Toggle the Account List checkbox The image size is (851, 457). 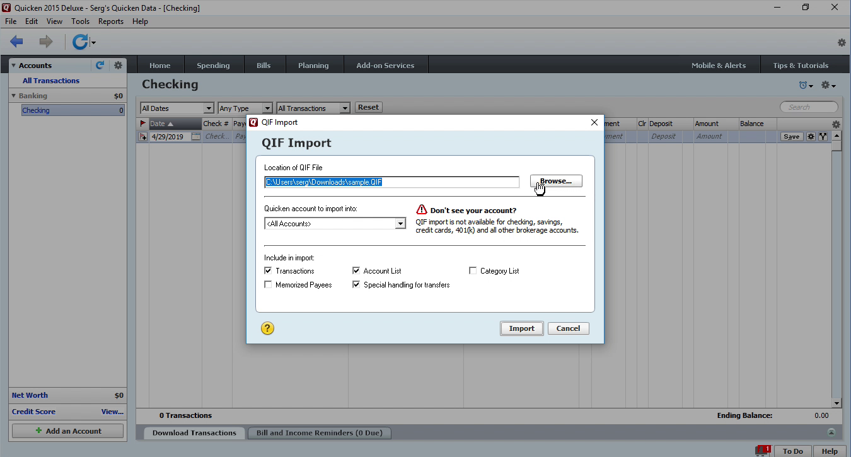[356, 270]
